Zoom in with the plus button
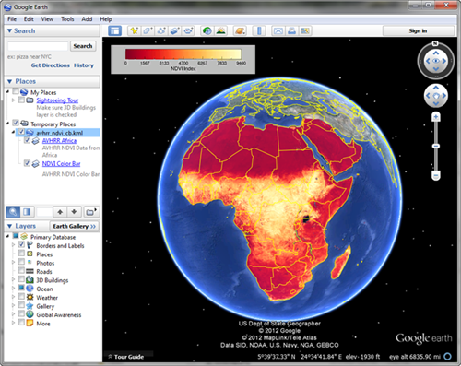 pyautogui.click(x=435, y=117)
